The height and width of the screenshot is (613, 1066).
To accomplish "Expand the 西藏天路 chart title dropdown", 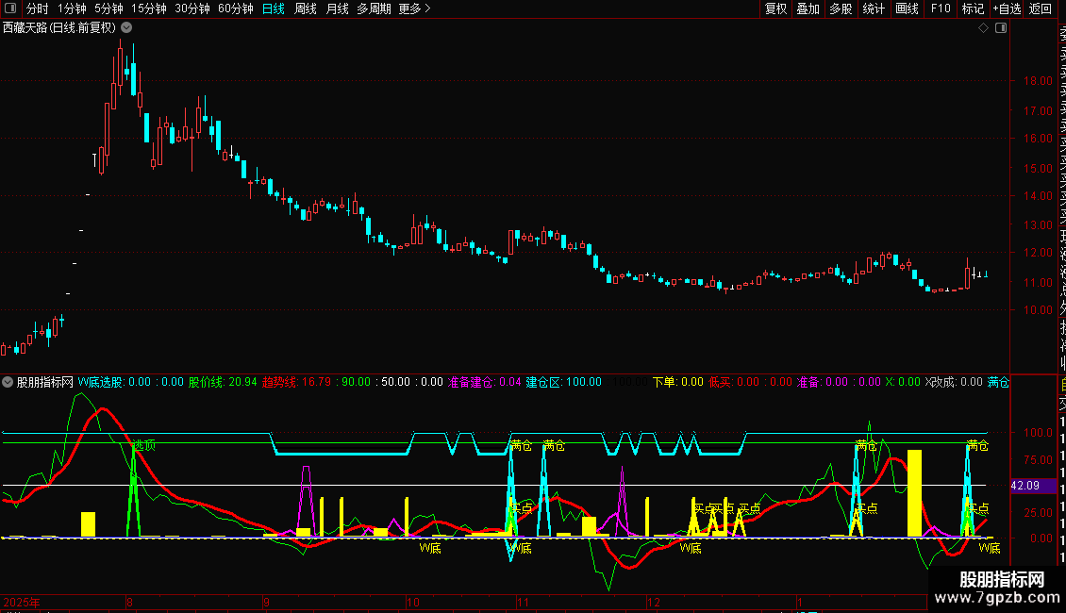I will (x=126, y=28).
